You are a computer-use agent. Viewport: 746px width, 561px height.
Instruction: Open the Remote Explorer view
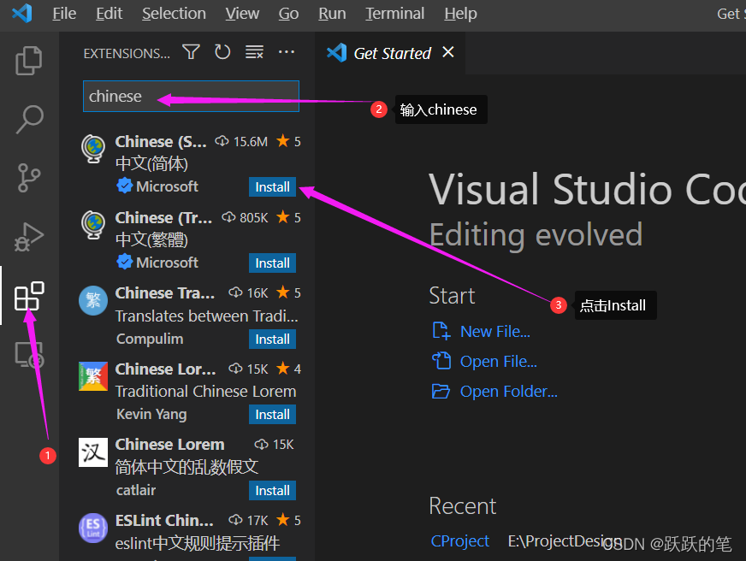(x=29, y=355)
